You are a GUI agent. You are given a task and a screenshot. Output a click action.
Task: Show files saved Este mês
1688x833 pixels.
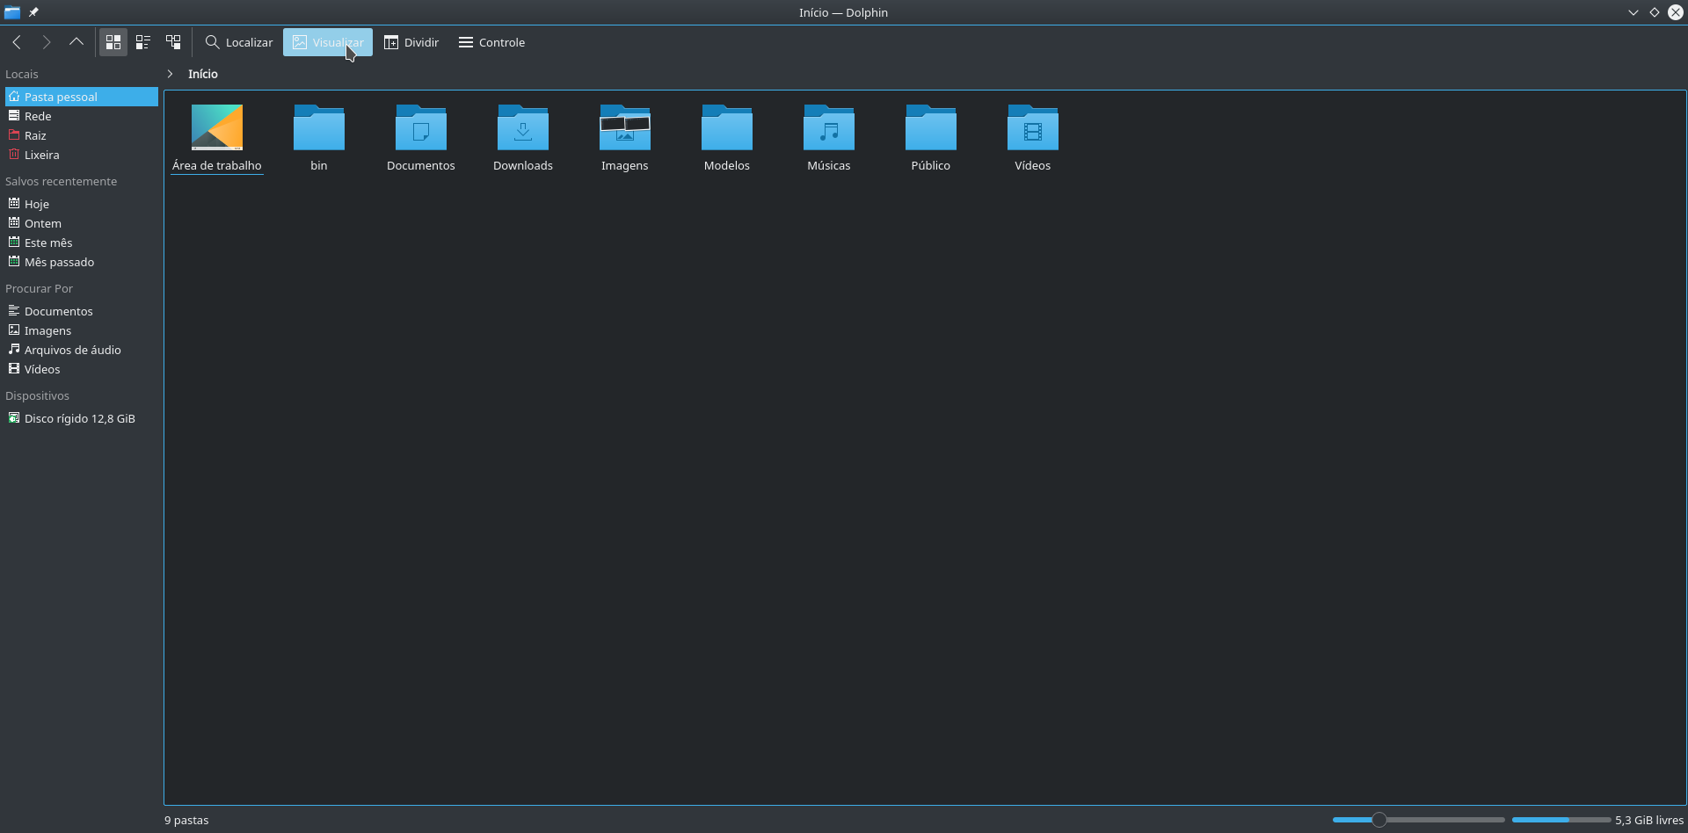point(82,243)
